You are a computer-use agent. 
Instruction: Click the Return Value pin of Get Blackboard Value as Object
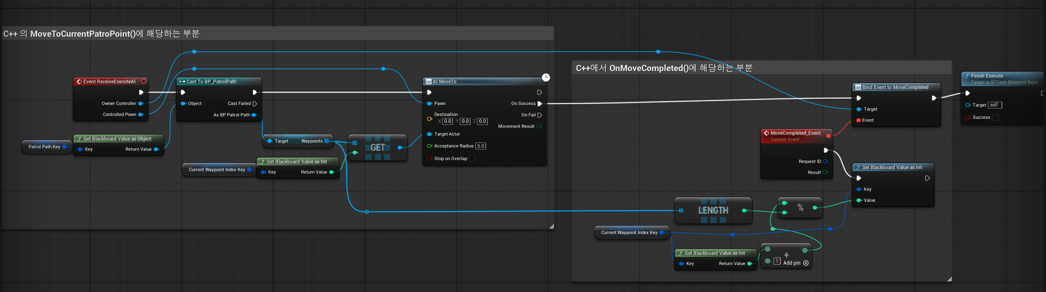click(x=156, y=149)
